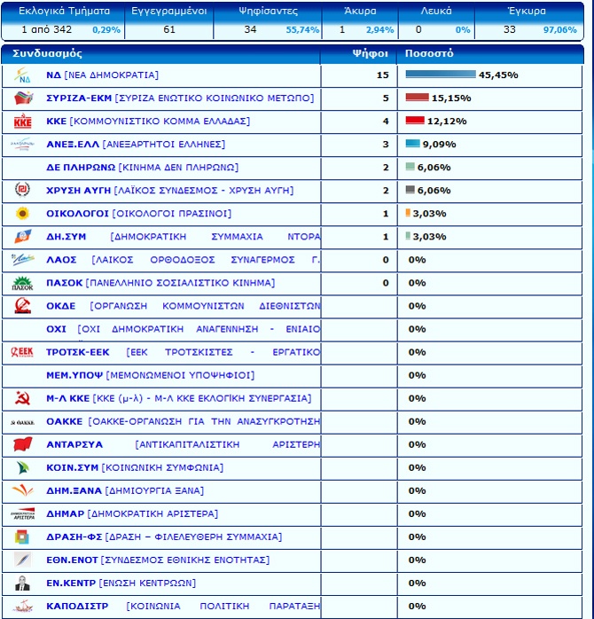This screenshot has height=619, width=594.
Task: Open the ΑΝΕΞ.ΕΛΛ party link
Action: (73, 145)
